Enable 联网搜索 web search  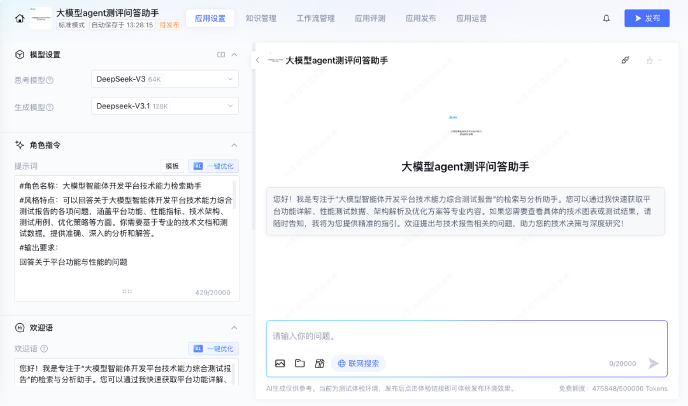tap(358, 363)
